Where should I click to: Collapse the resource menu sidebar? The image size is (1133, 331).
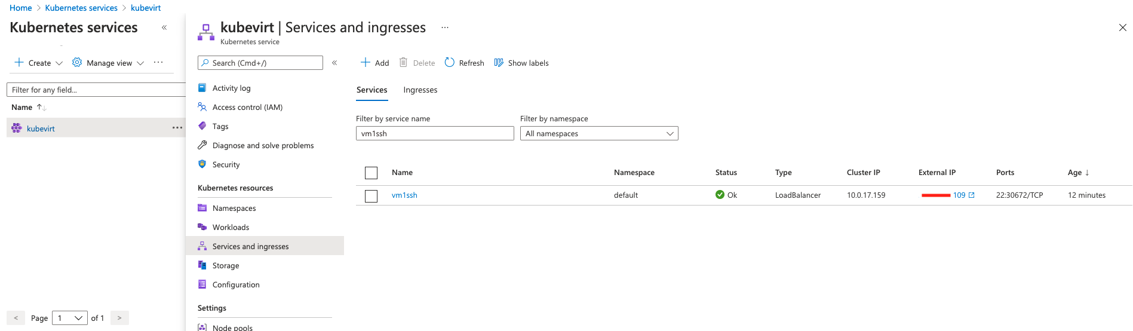pos(334,63)
